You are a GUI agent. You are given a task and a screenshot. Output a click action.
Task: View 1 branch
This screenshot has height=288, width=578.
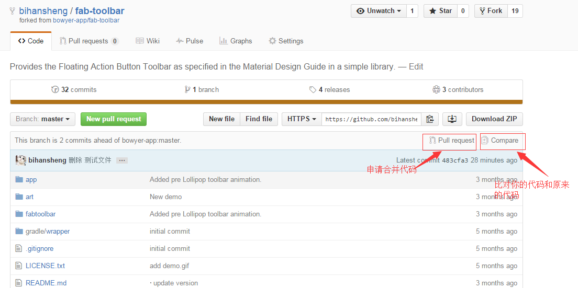[202, 90]
